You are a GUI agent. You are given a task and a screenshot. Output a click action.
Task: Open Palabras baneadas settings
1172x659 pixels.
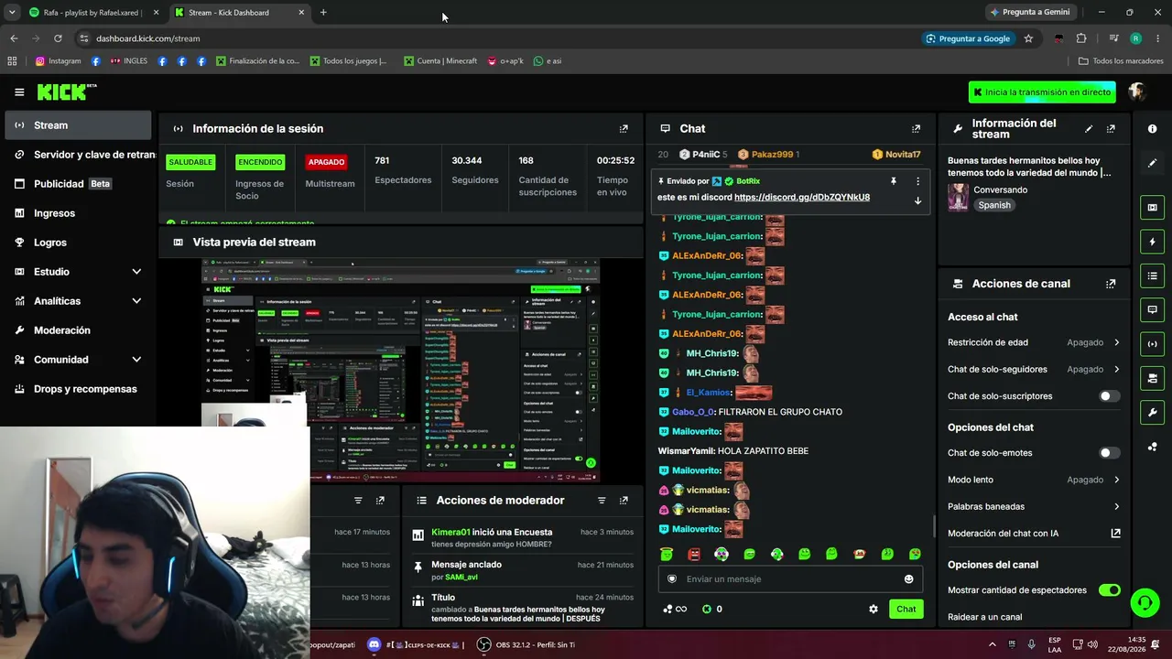(x=1034, y=506)
